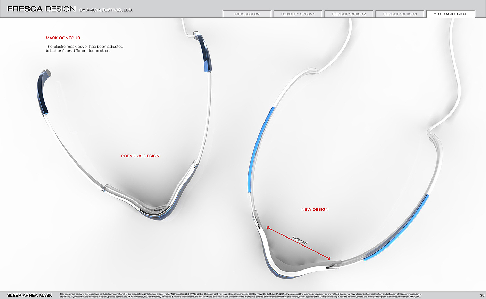Click the PREVIOUS DESIGN label
The image size is (486, 299).
(x=140, y=156)
